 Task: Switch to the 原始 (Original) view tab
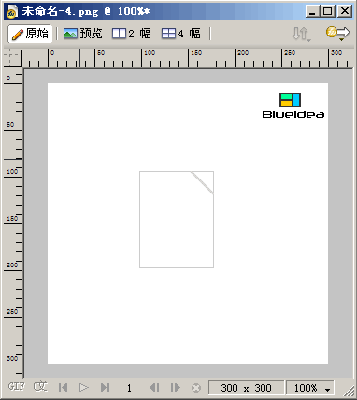[30, 34]
